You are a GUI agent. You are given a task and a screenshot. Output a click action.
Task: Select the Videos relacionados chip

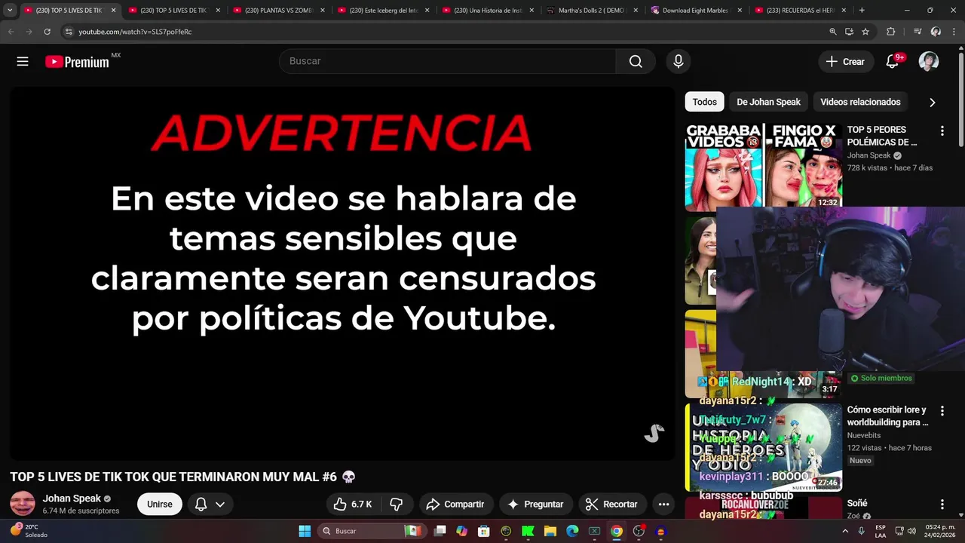[860, 102]
